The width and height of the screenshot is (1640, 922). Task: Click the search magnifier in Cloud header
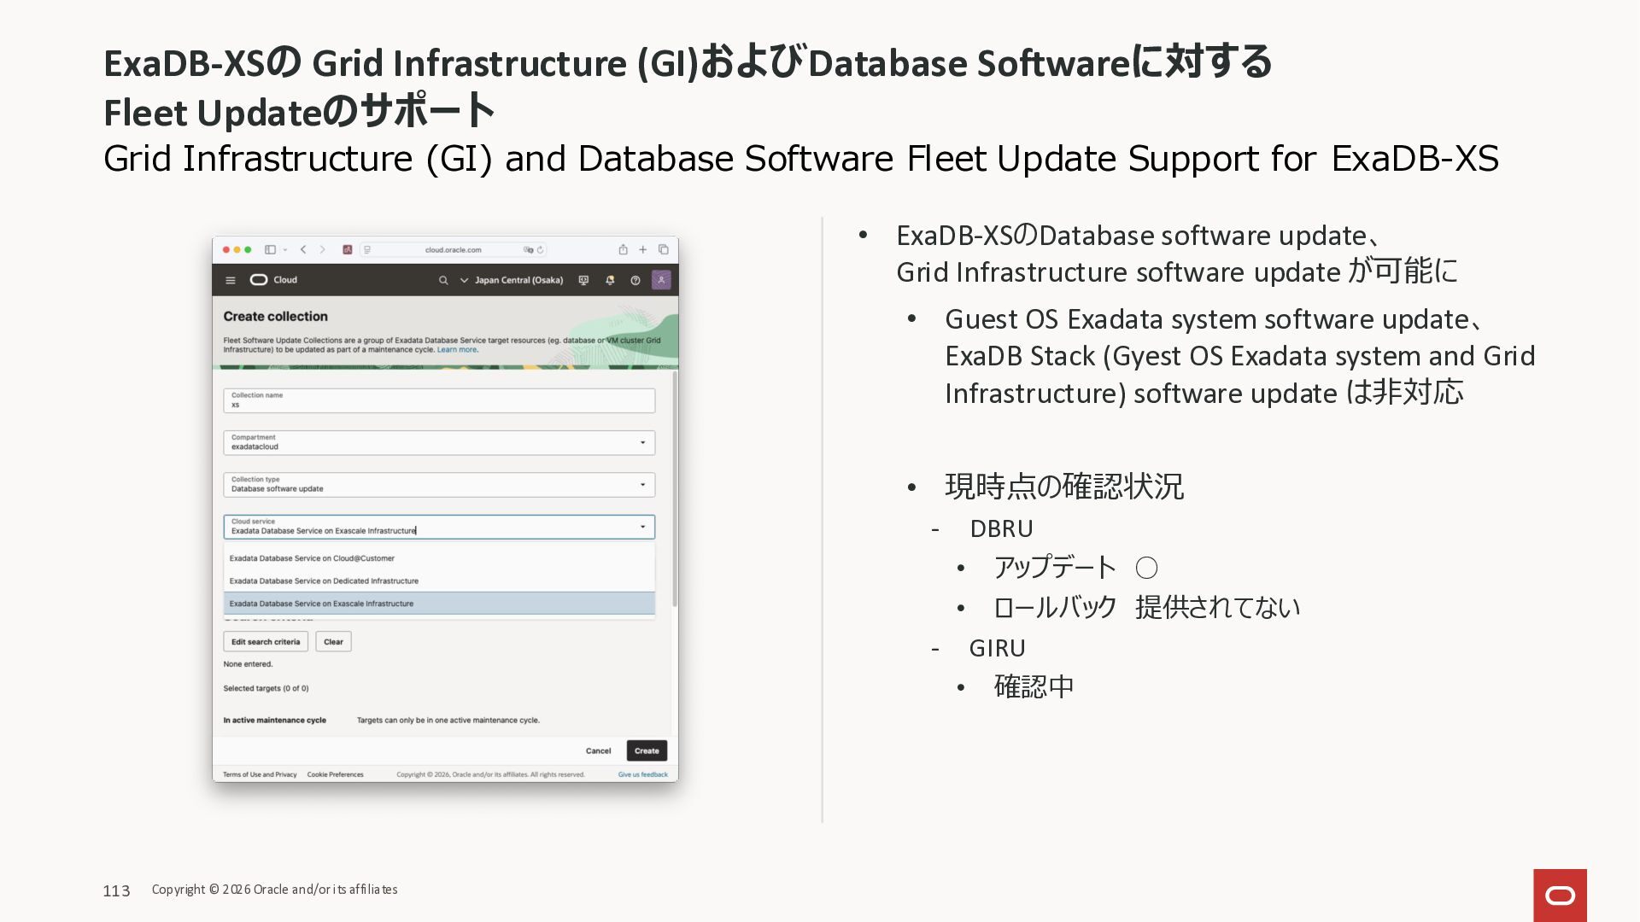(x=442, y=280)
